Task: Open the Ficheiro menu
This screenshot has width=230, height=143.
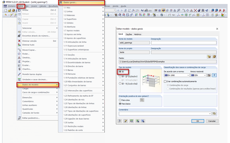Action: click(x=12, y=6)
